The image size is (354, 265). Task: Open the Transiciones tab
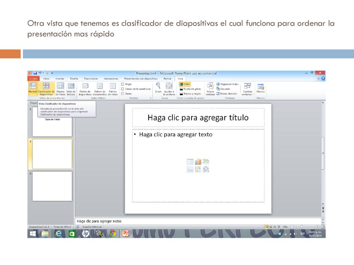[91, 79]
